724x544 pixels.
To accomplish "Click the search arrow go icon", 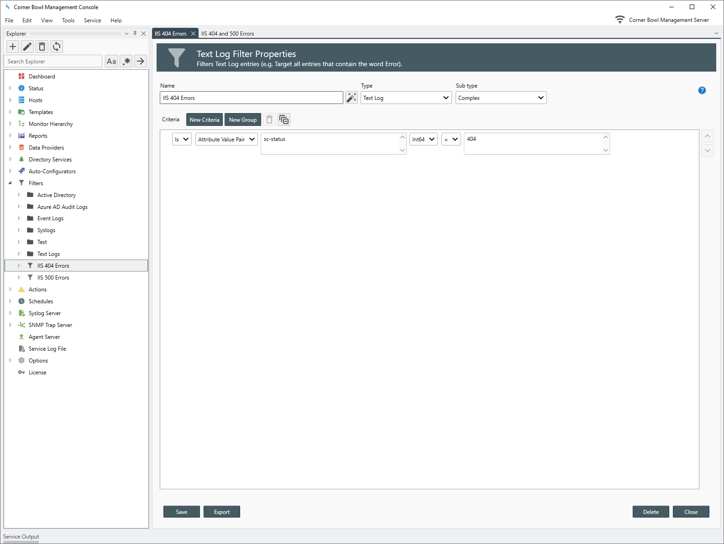I will (141, 61).
